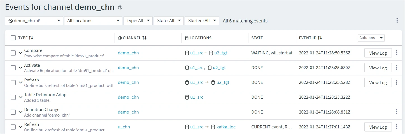Open the three-dot menu for Definition Change event
Image resolution: width=405 pixels, height=134 pixels.
click(397, 112)
